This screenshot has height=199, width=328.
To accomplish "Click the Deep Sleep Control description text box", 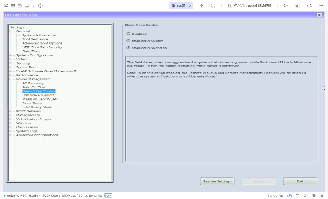I will point(222,109).
